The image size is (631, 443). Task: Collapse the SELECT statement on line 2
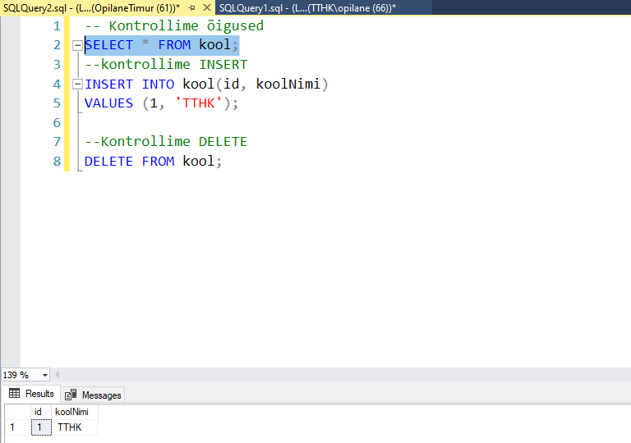tap(77, 45)
